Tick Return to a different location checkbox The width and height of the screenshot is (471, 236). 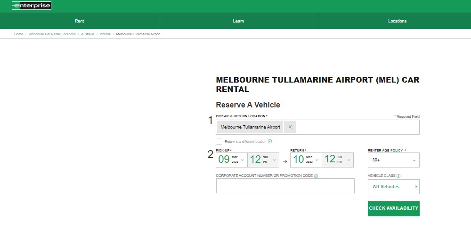(219, 141)
